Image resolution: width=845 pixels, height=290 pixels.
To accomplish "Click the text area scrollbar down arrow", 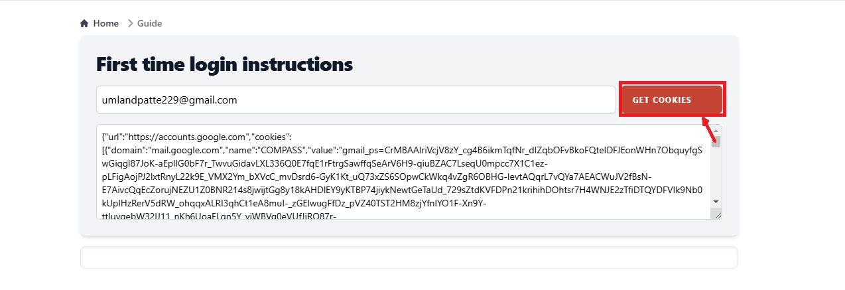I will 716,202.
